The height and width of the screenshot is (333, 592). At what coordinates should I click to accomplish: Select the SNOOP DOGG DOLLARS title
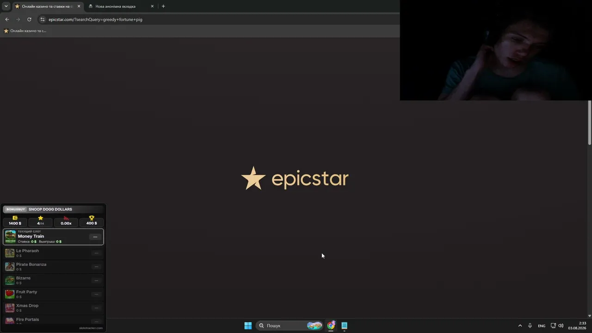[x=50, y=210]
